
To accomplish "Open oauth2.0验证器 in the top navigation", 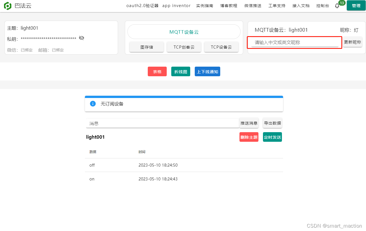I will click(x=142, y=6).
